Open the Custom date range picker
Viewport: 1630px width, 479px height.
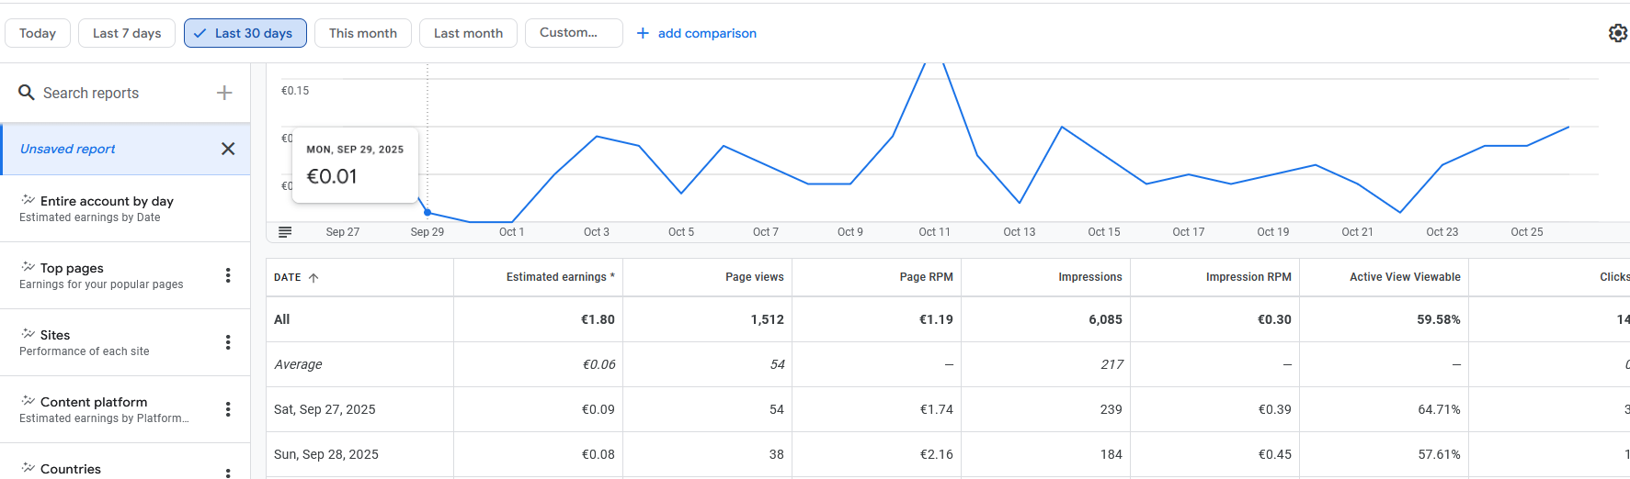point(573,33)
